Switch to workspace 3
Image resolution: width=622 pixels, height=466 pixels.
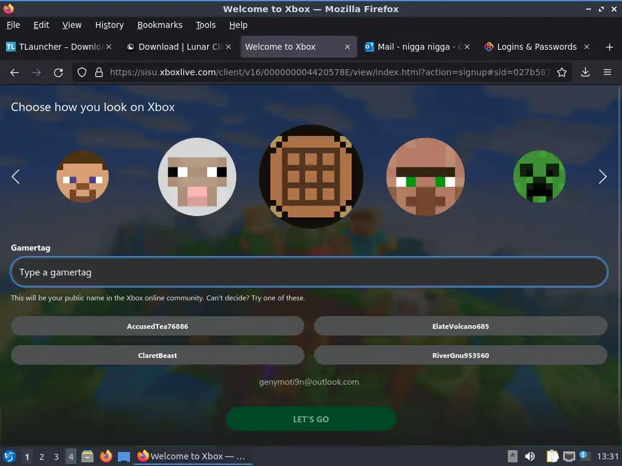click(x=56, y=457)
